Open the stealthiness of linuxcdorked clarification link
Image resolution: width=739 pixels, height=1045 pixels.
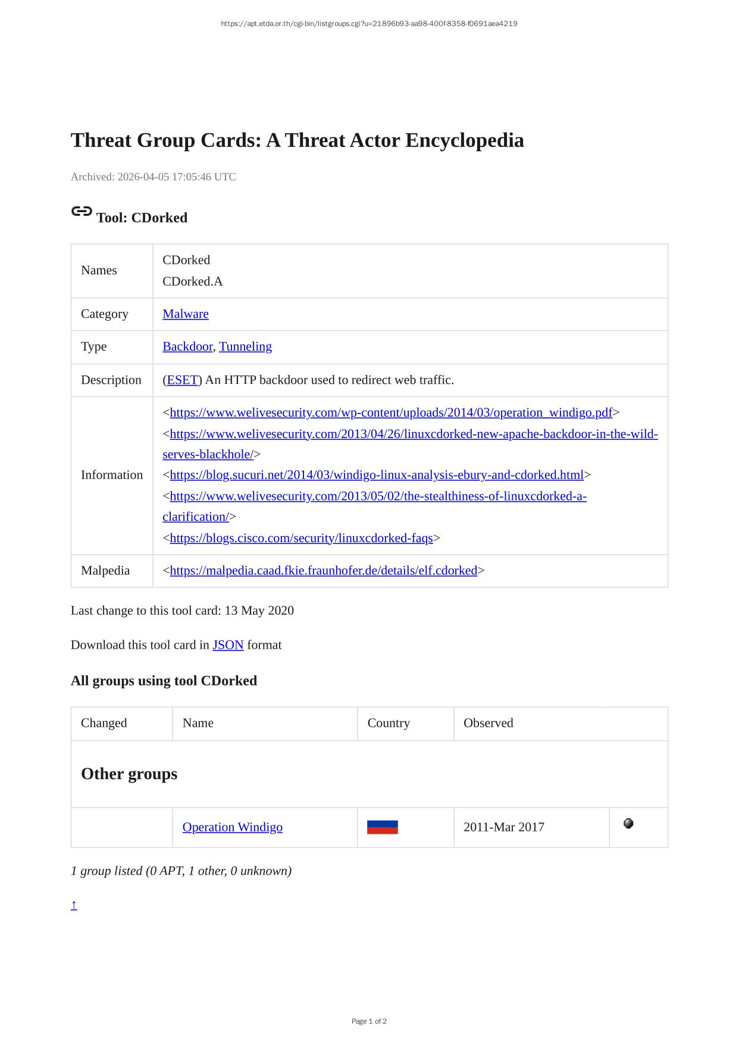pos(378,496)
